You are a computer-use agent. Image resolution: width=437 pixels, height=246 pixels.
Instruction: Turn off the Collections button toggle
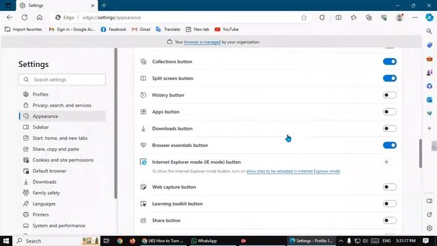[390, 61]
